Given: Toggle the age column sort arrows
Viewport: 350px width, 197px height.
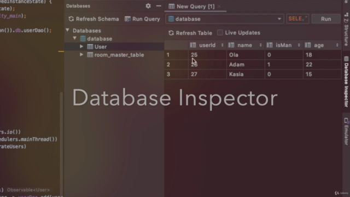Looking at the screenshot, I should coord(337,45).
